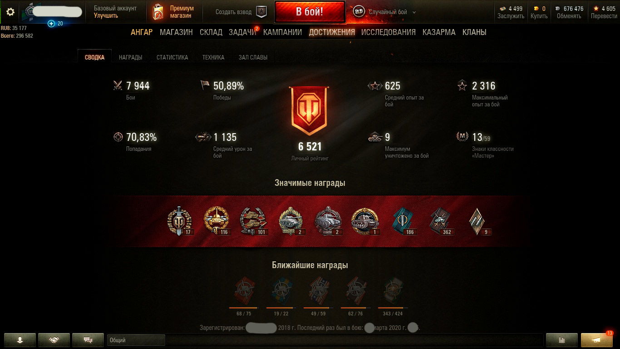This screenshot has width=620, height=349.
Task: Open the contacts icon in bottom bar
Action: click(20, 340)
